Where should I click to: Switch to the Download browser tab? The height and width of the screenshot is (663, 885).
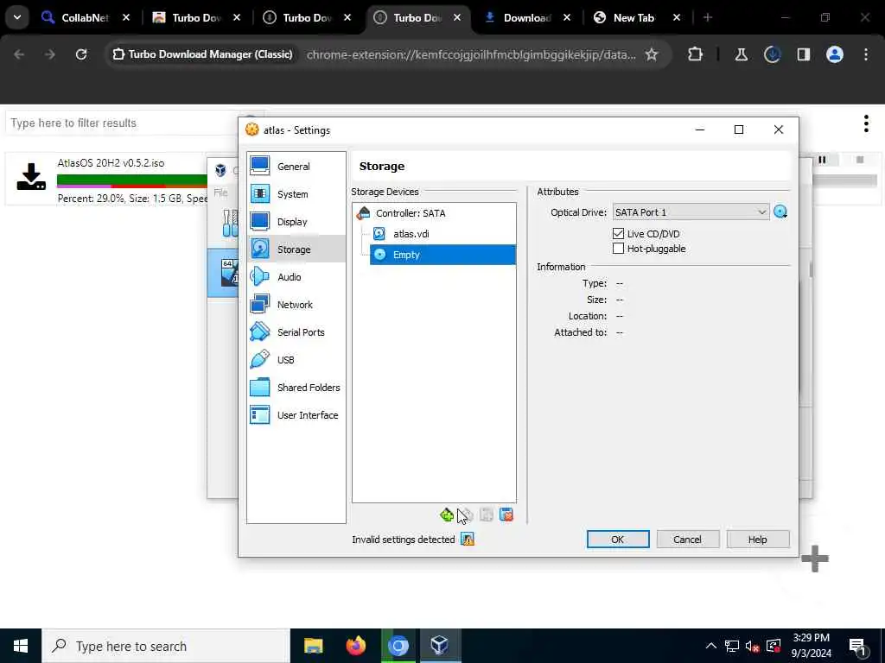(x=526, y=17)
